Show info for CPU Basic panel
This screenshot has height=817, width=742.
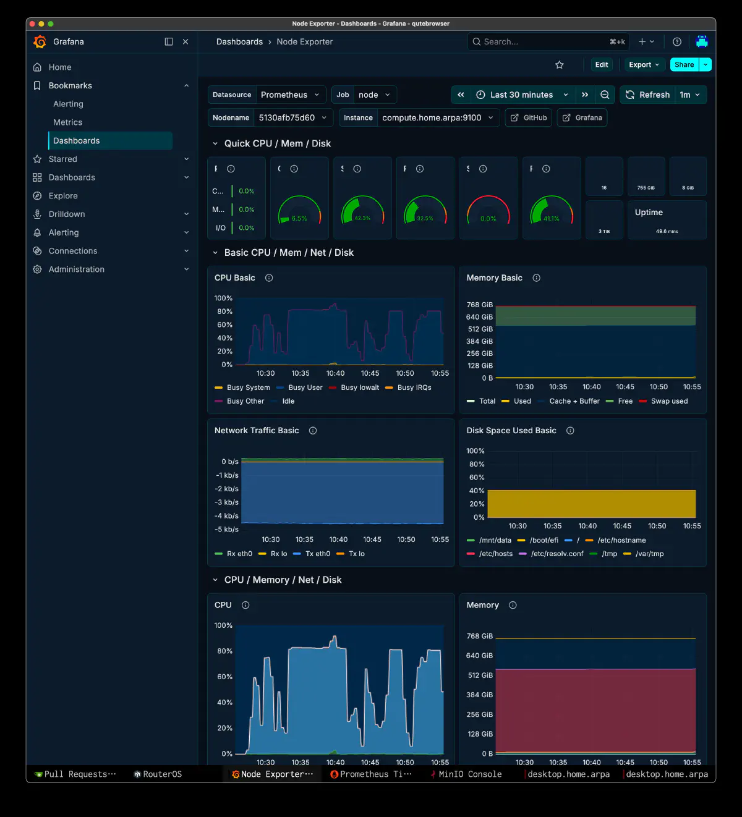coord(269,278)
